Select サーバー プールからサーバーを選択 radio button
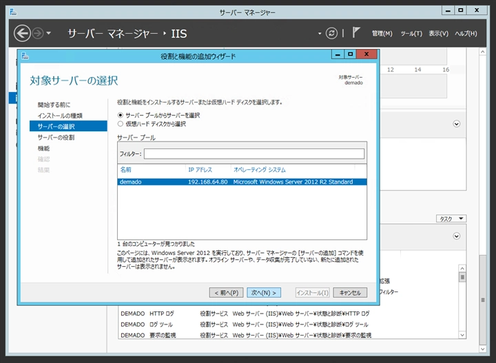 120,115
